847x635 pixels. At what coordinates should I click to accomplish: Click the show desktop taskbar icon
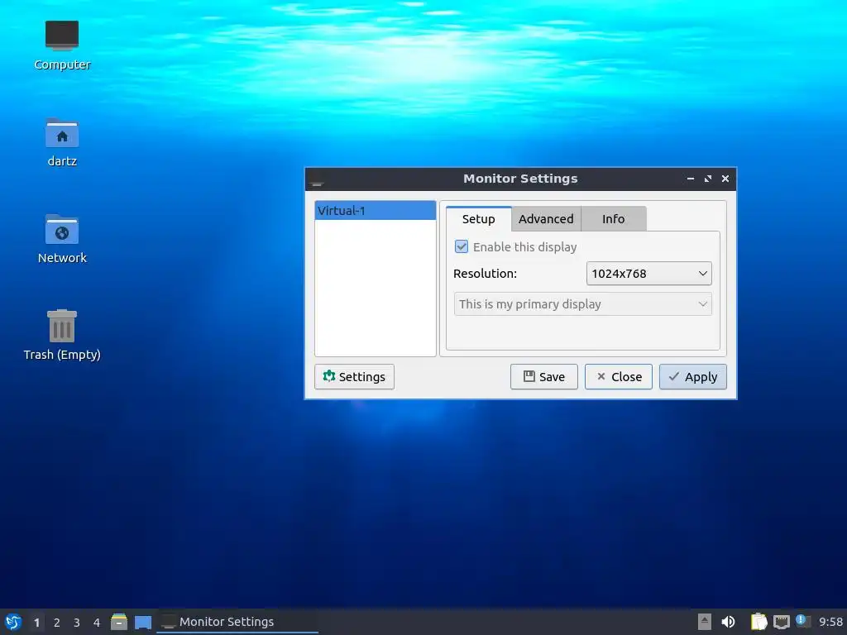pos(143,622)
